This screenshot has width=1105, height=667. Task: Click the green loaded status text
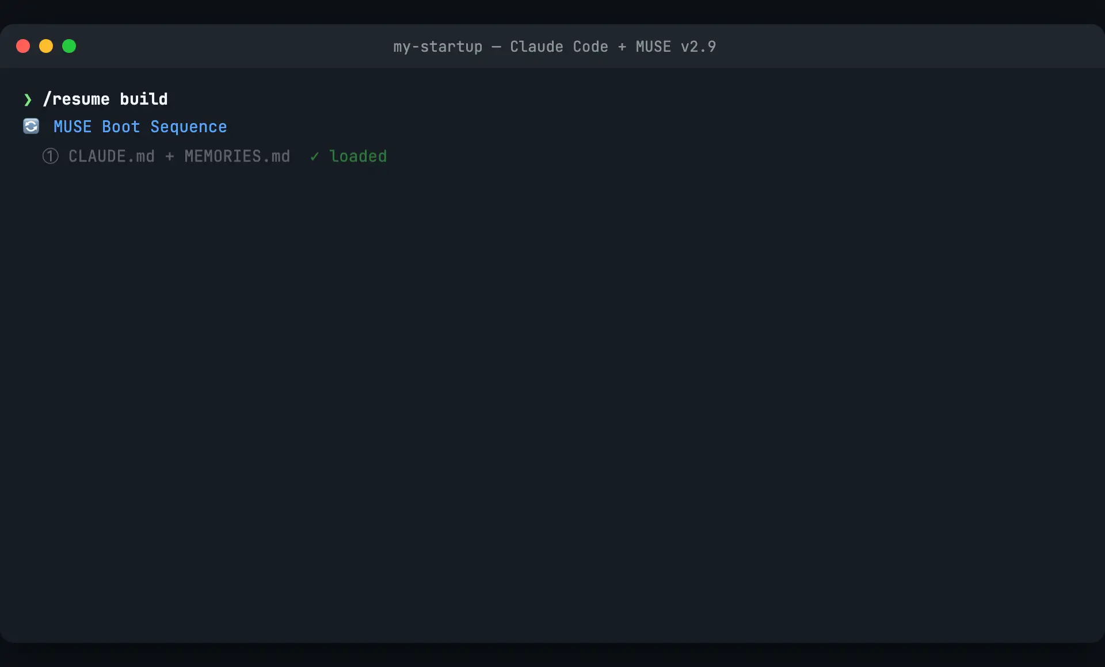[x=358, y=156]
